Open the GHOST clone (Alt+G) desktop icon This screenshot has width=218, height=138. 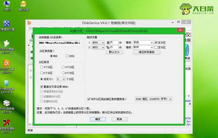(6, 47)
